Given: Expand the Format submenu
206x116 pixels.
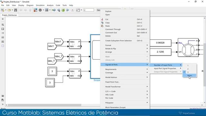Looking at the screenshot, I should [125, 45].
